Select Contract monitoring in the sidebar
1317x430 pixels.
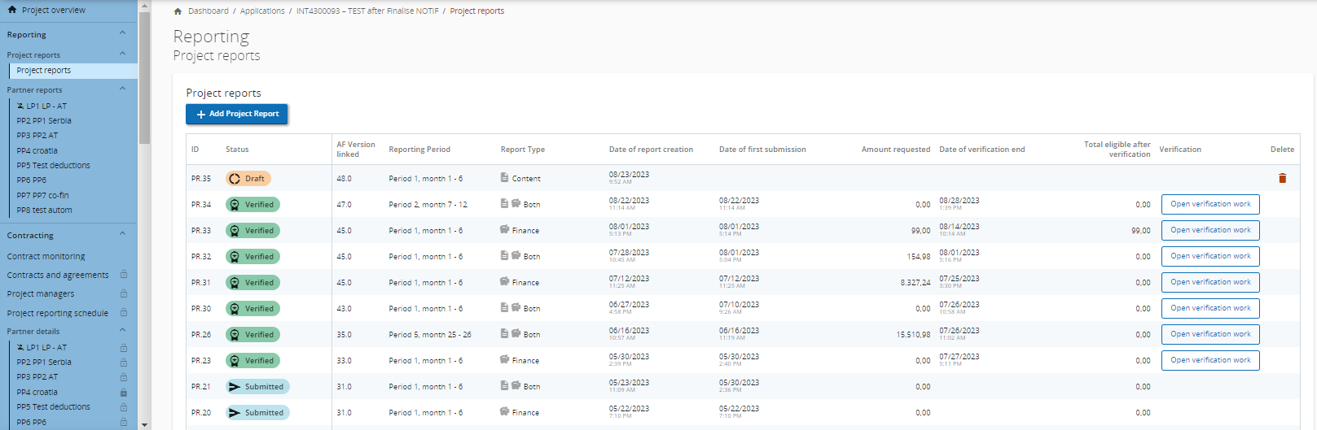coord(46,256)
